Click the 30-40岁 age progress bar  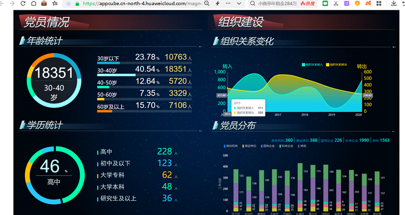pyautogui.click(x=144, y=75)
